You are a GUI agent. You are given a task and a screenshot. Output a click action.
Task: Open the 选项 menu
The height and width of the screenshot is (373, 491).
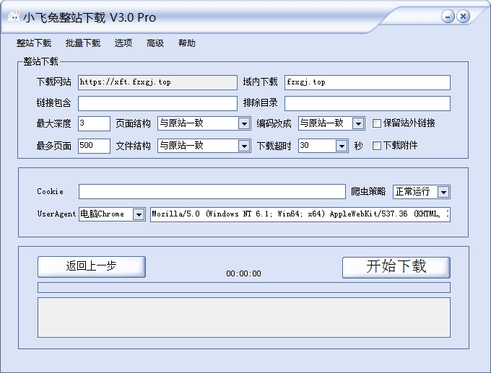point(123,43)
